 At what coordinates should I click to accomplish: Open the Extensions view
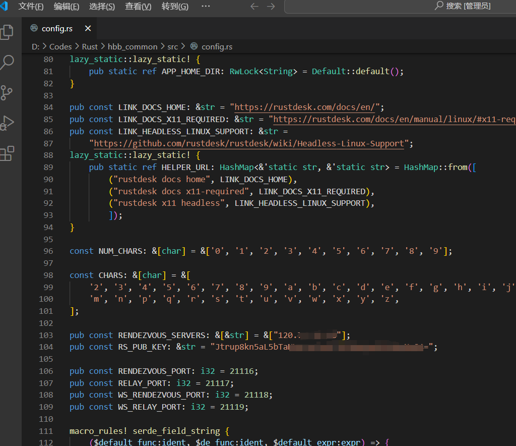(7, 153)
